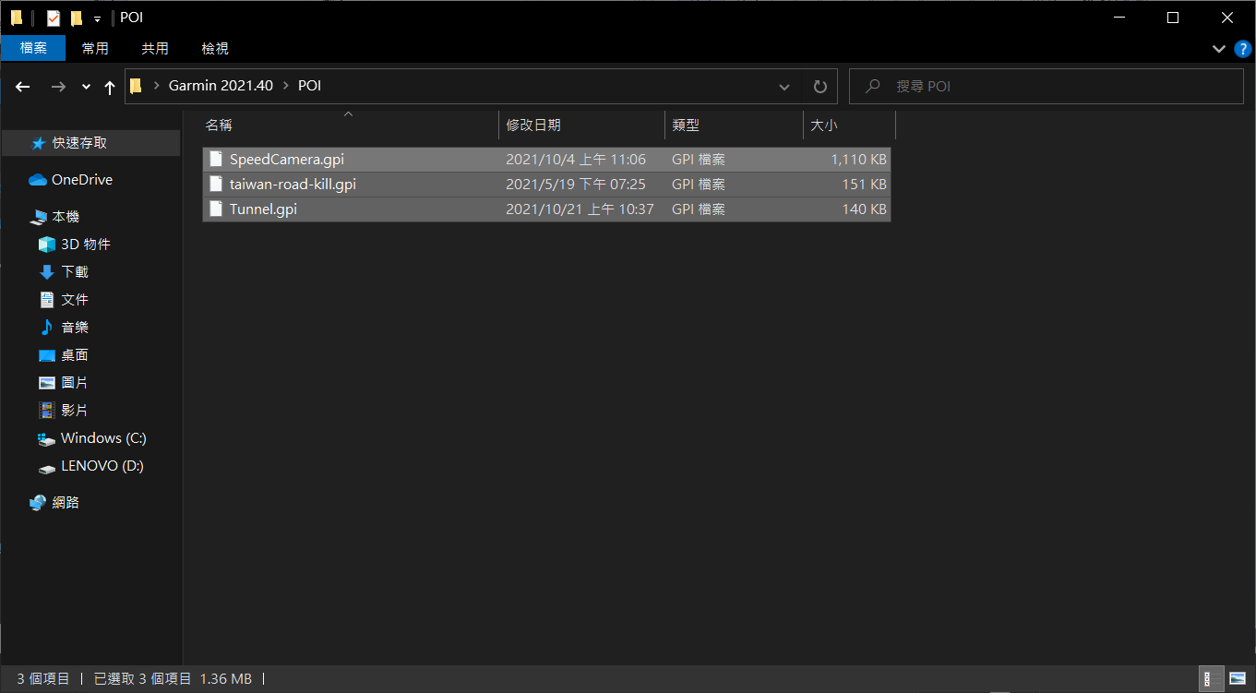Click the Back navigation arrow
Screen dimensions: 1256x693
(x=22, y=86)
